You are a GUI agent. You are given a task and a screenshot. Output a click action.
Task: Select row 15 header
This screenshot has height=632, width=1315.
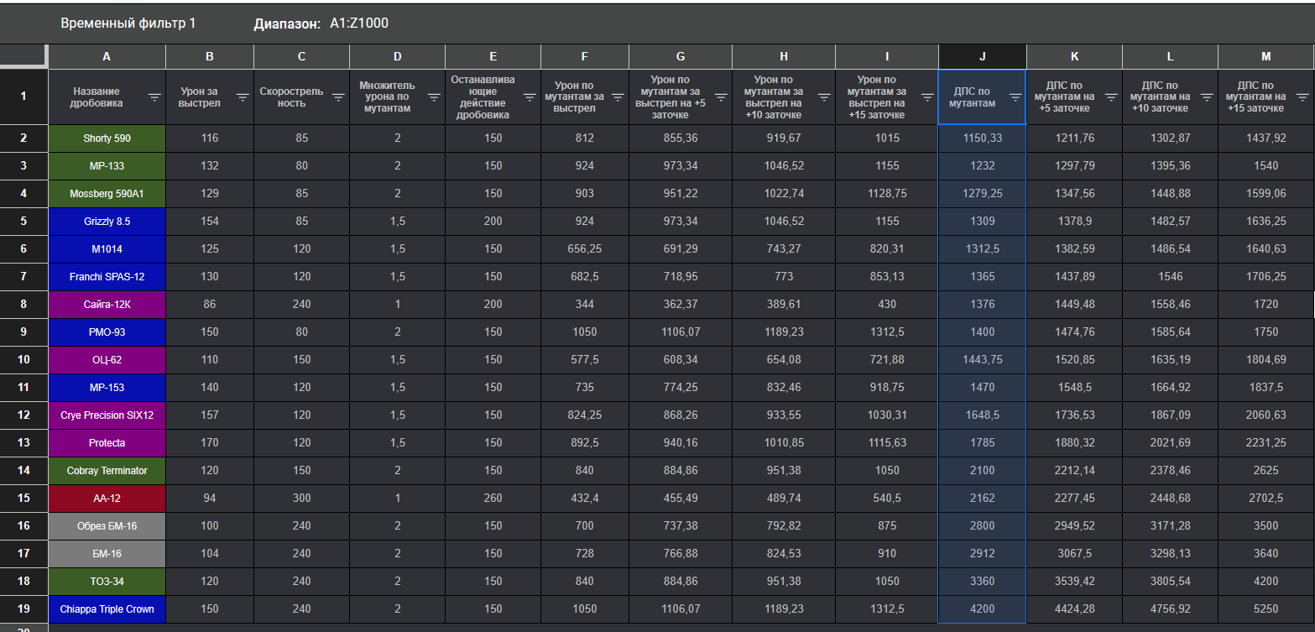click(x=23, y=498)
